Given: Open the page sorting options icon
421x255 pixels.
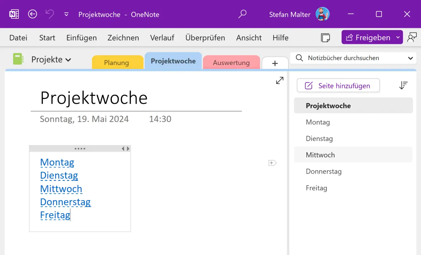Looking at the screenshot, I should pyautogui.click(x=403, y=85).
